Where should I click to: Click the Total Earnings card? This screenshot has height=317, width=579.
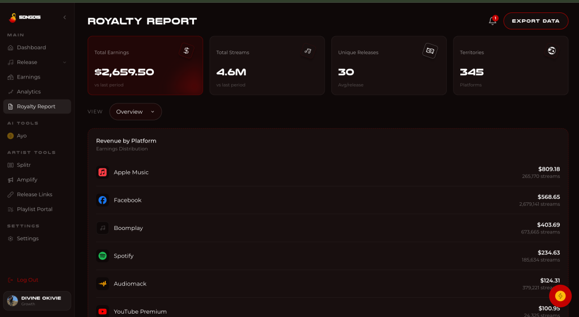tap(145, 66)
